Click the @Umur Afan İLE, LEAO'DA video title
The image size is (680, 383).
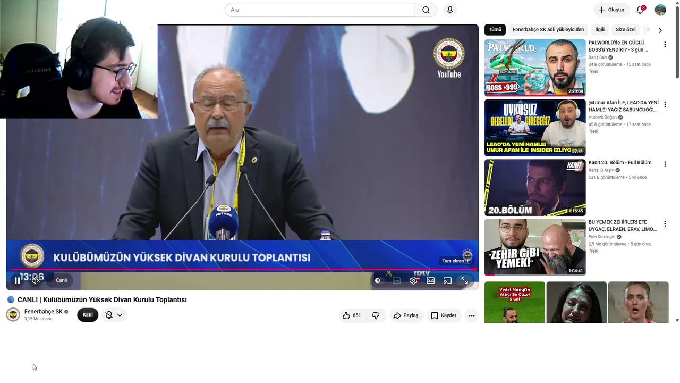click(624, 106)
